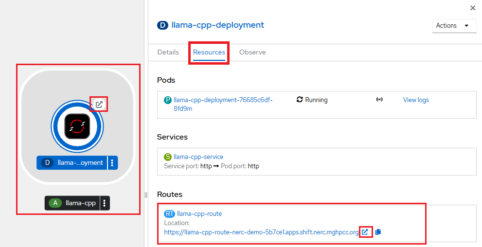Switch to the Details tab
This screenshot has width=482, height=247.
(x=168, y=52)
